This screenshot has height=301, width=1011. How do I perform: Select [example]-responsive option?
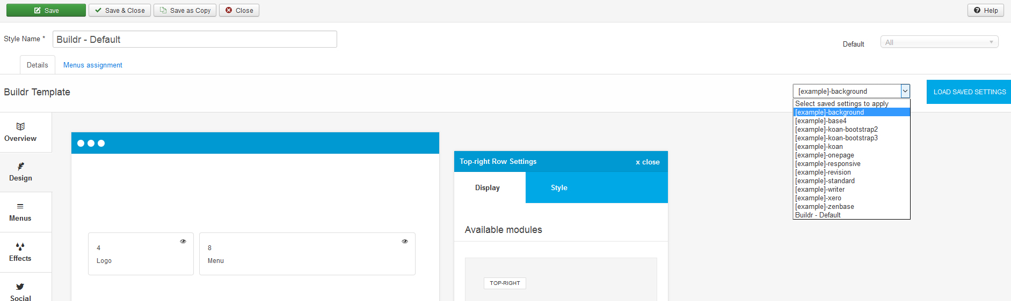tap(852, 164)
